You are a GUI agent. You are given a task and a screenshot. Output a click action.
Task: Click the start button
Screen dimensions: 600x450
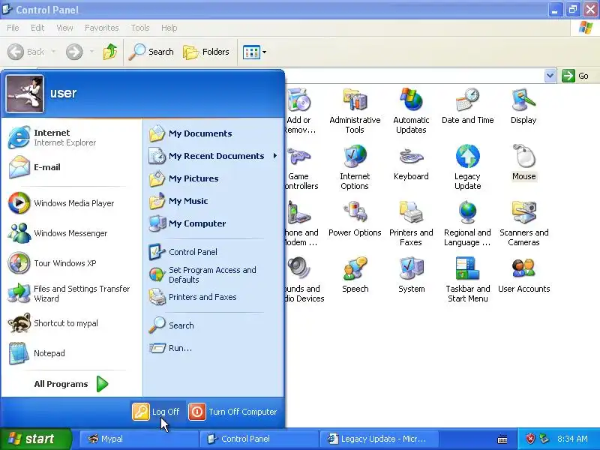pos(35,439)
